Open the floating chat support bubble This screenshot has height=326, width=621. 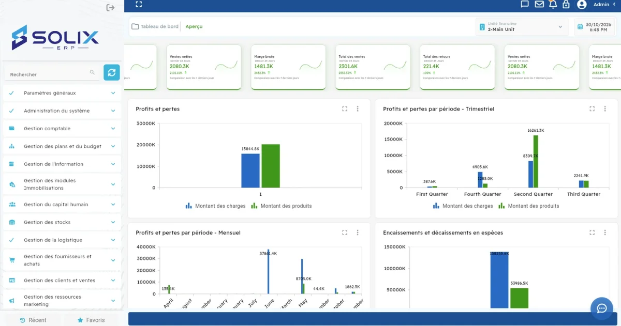tap(602, 308)
